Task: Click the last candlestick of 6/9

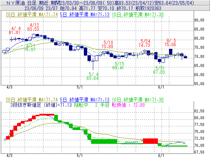Action: [185, 57]
